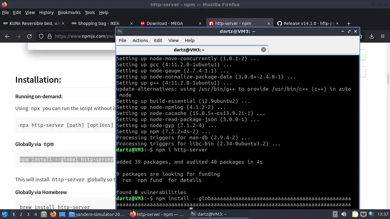Close the Shopping bag IKEA tab
390x219 pixels.
[x=132, y=23]
